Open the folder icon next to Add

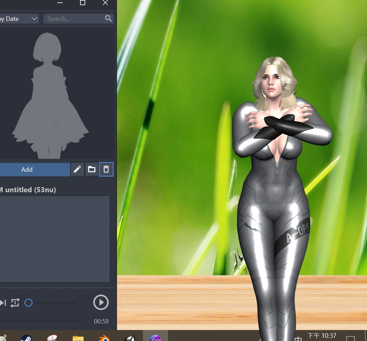(x=92, y=169)
